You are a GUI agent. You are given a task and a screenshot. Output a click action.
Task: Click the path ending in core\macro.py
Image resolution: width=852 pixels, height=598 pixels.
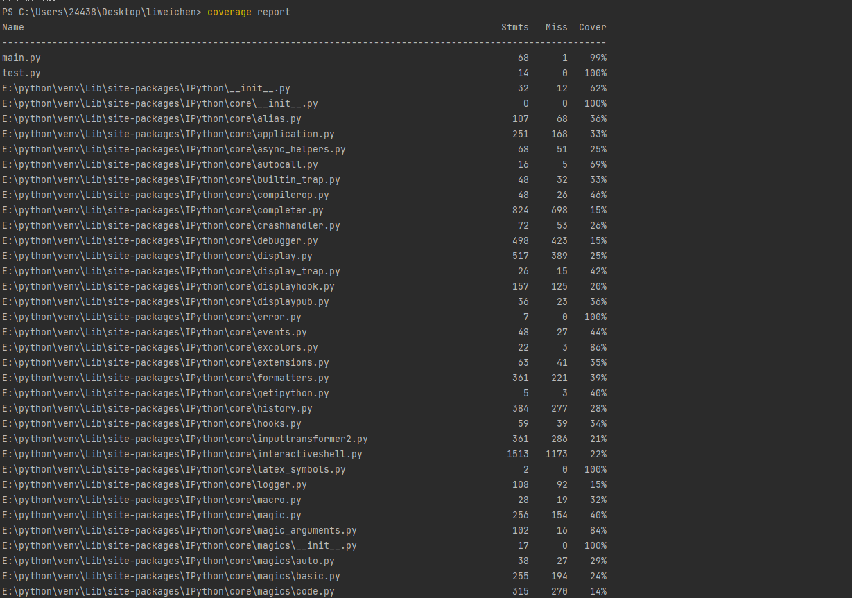pyautogui.click(x=152, y=500)
